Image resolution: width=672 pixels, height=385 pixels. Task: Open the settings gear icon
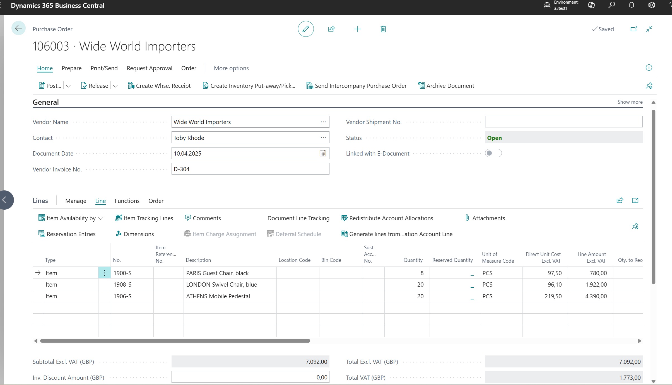click(x=652, y=5)
